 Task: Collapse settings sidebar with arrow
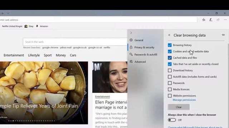pos(131,33)
